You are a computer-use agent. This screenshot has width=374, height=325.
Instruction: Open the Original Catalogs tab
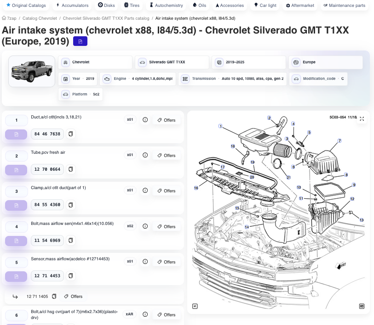coord(26,5)
